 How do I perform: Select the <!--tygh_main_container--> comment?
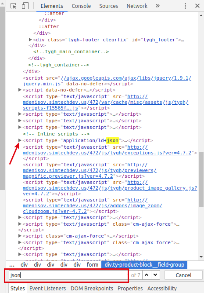coord(71,51)
